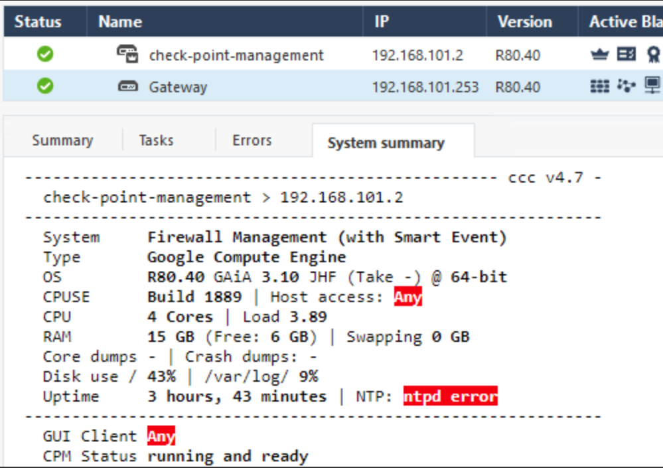The image size is (663, 468).
Task: Click 'R80.40 GAiA 3.10 JHF' OS value
Action: pyautogui.click(x=242, y=277)
